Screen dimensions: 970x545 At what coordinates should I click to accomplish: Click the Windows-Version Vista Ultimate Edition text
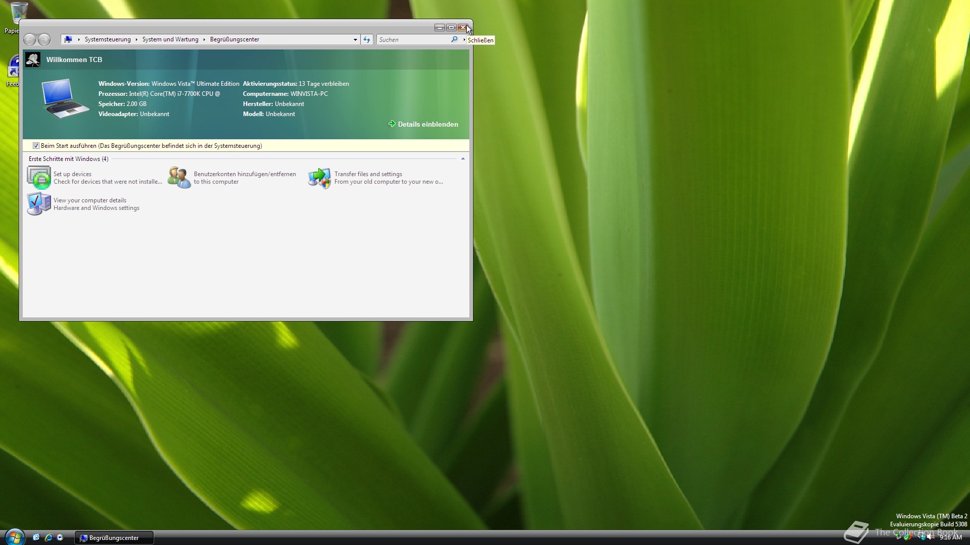169,84
